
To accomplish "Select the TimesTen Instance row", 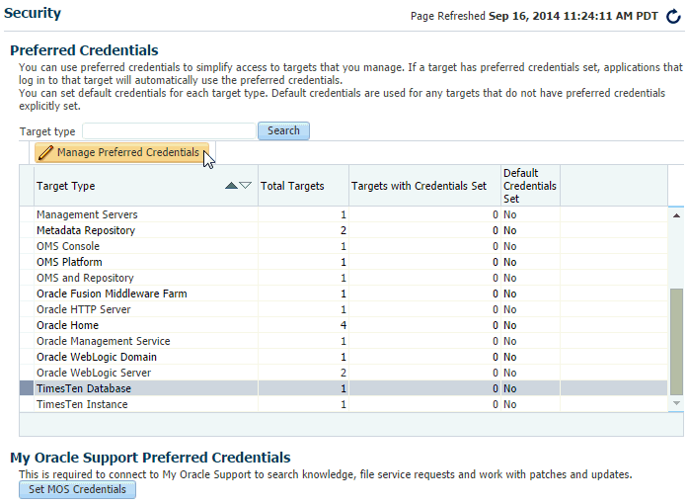I will pyautogui.click(x=344, y=404).
